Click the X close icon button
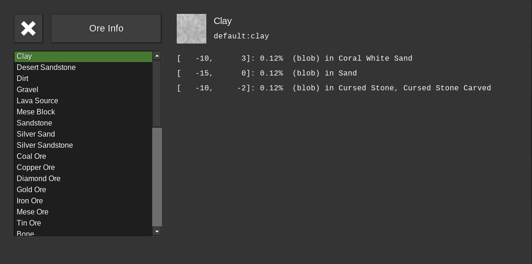 click(28, 29)
